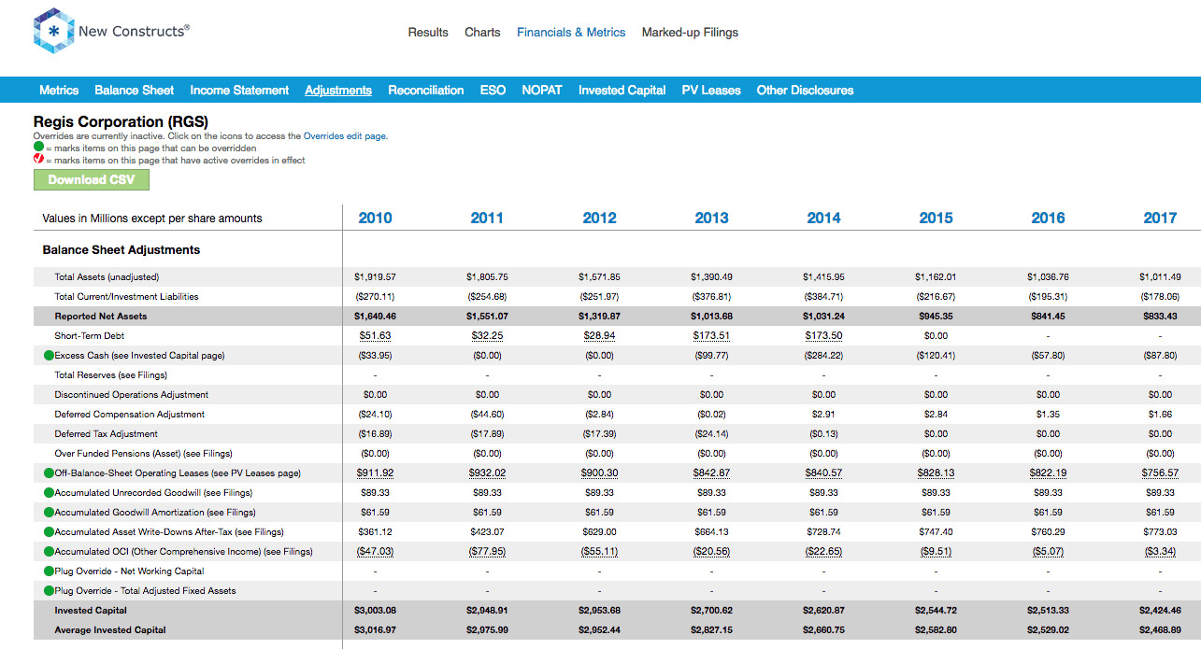
Task: Click override icon for Accumulated Goodwill Amortization
Action: click(49, 513)
